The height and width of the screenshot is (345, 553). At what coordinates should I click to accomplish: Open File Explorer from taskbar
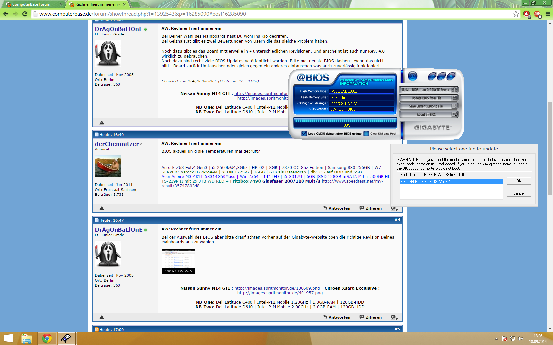point(27,338)
